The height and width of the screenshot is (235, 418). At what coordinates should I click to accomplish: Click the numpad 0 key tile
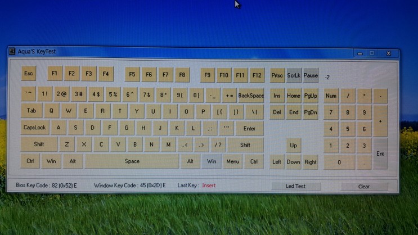[339, 162]
